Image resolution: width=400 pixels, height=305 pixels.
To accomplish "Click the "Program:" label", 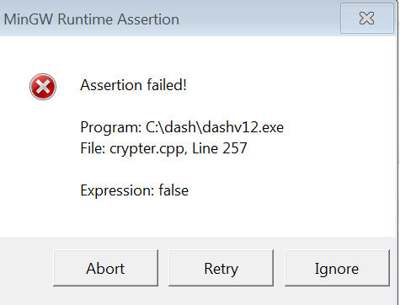I will point(111,127).
